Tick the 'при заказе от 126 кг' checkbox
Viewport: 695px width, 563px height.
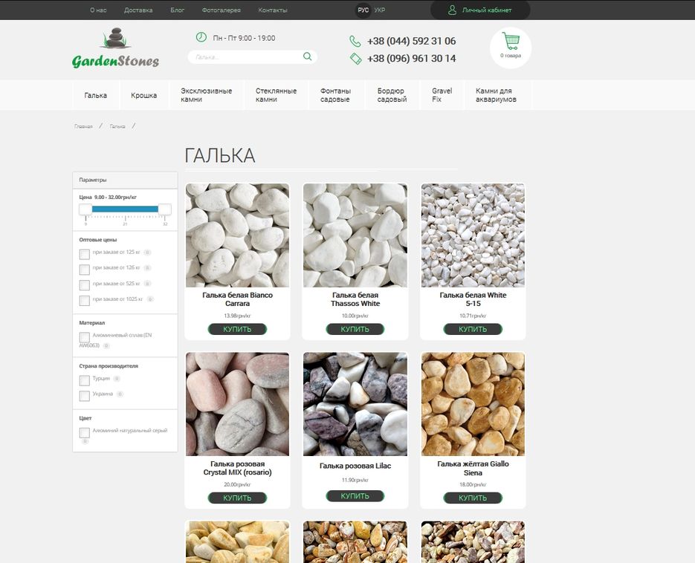[x=85, y=270]
